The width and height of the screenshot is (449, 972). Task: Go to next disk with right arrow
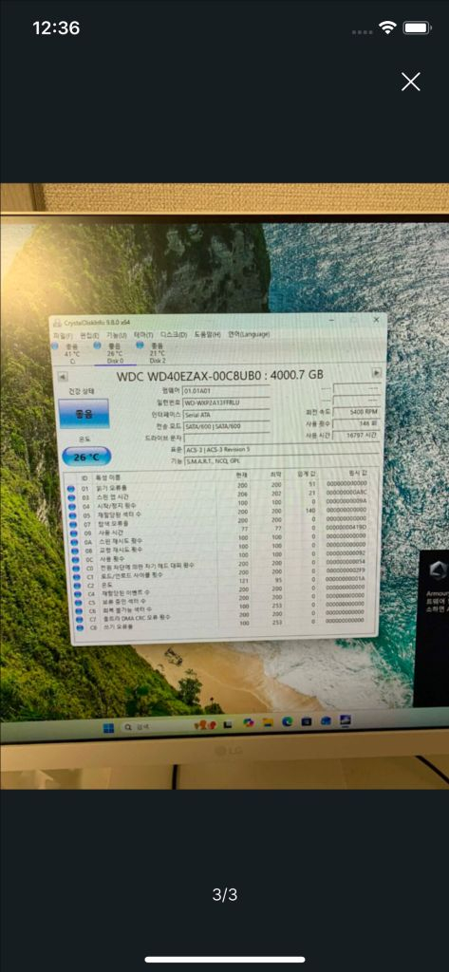376,372
